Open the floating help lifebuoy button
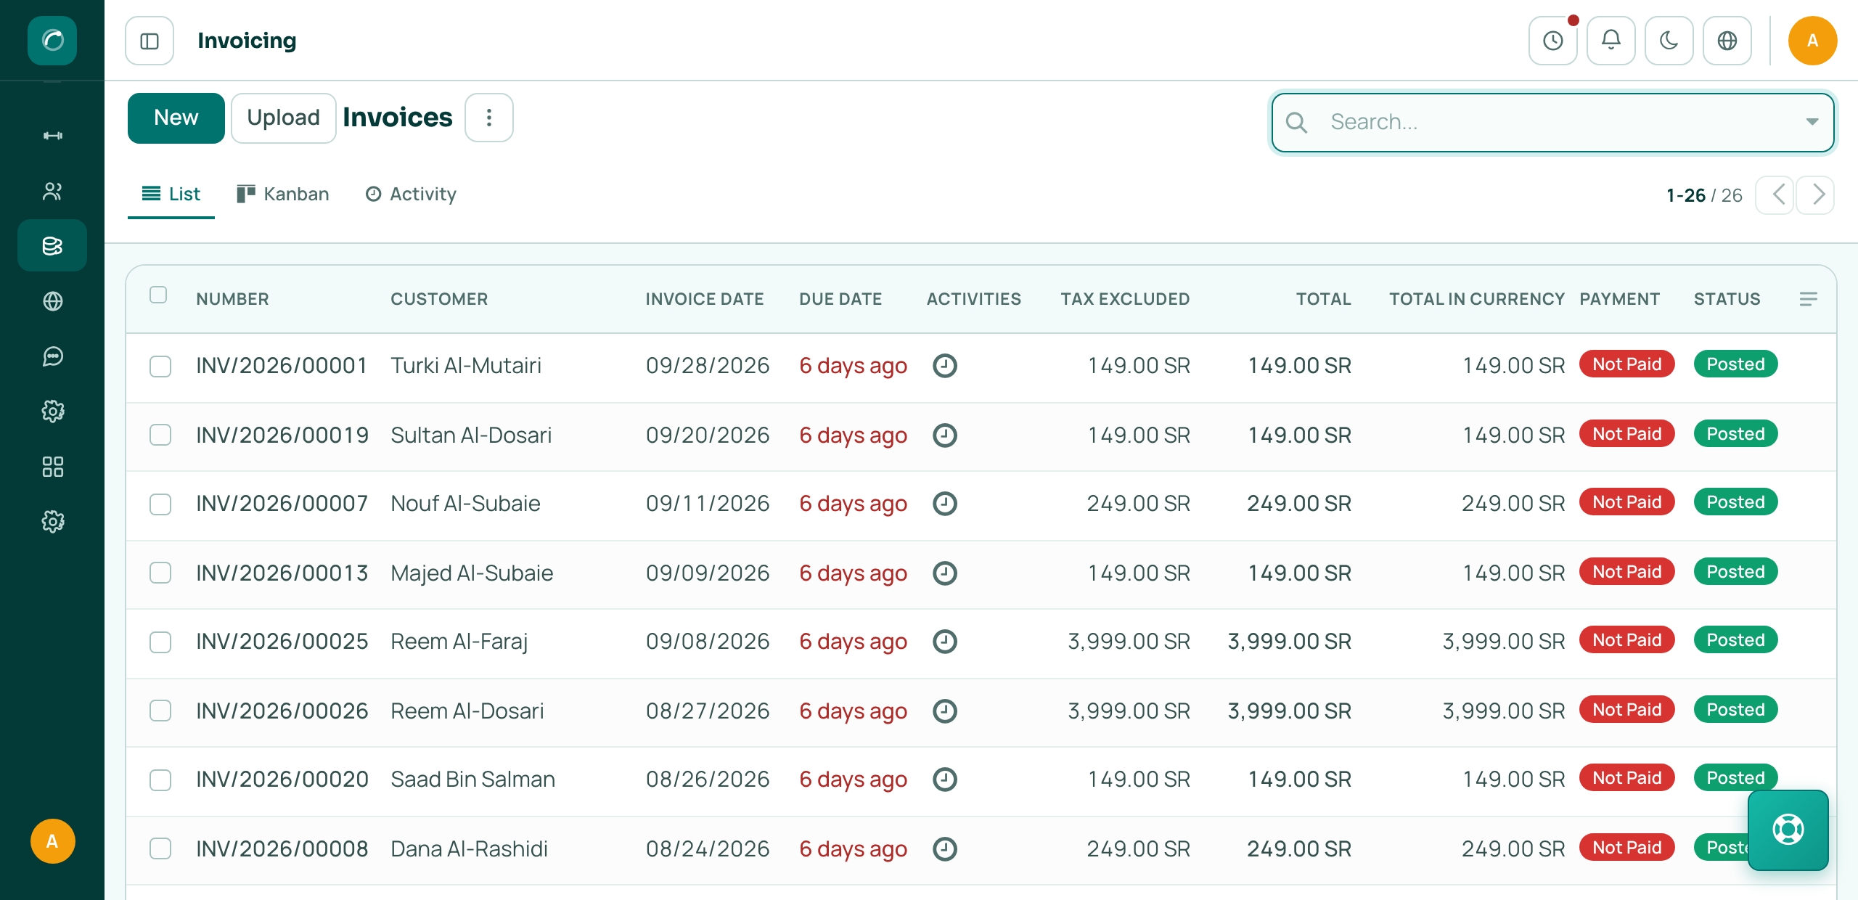1858x900 pixels. [1788, 830]
